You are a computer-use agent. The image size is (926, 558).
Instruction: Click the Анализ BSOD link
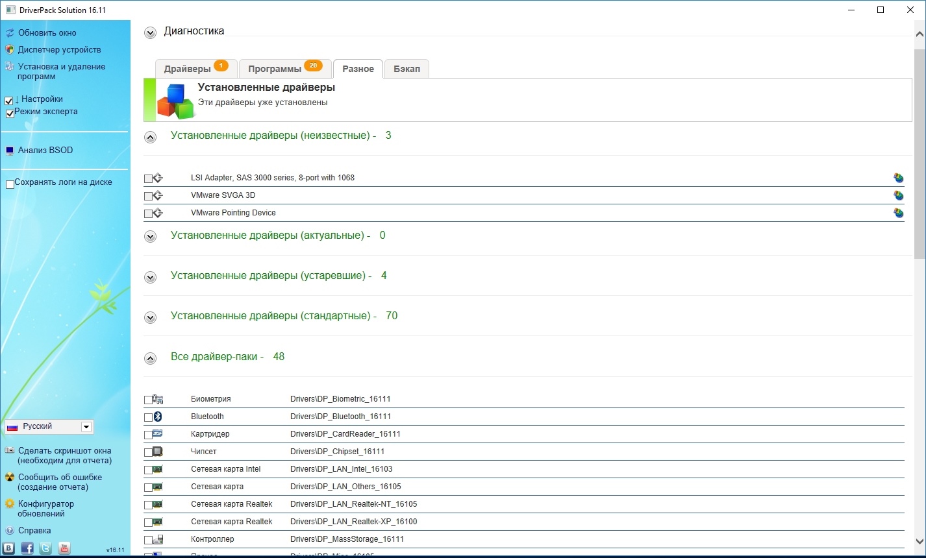[x=45, y=150]
